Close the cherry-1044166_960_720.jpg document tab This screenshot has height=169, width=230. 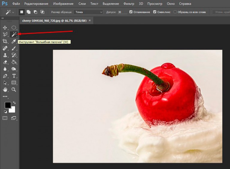[x=90, y=21]
